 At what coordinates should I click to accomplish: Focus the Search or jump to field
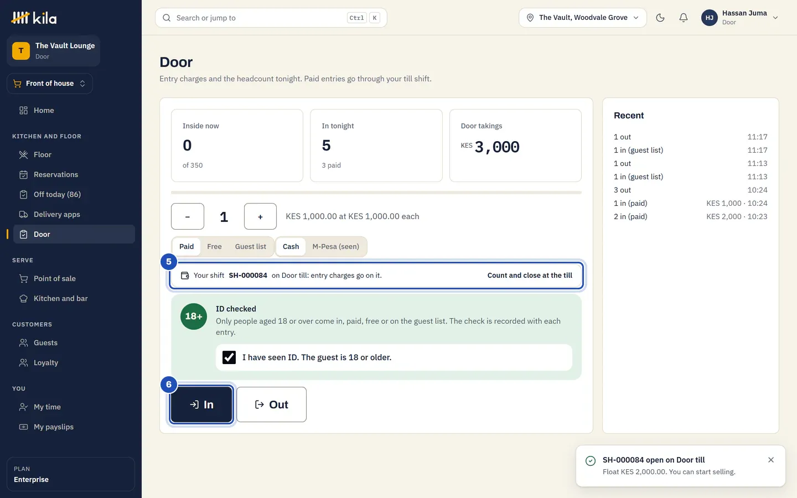click(x=271, y=18)
